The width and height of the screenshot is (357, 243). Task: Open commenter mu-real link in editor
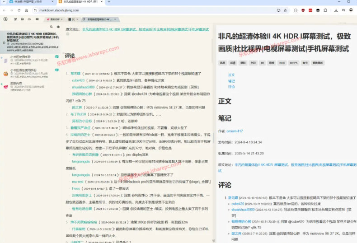click(x=78, y=182)
